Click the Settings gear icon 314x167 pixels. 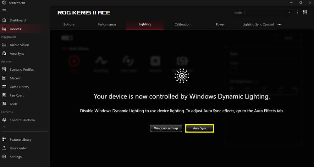(4, 157)
